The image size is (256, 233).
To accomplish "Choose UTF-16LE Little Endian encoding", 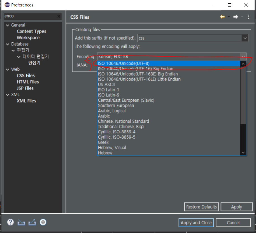I will (169, 79).
